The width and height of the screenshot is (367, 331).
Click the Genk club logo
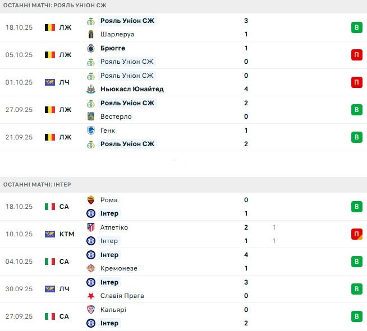coord(91,130)
